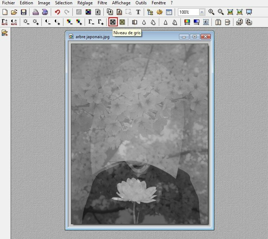Undo the last action with the red arrow
Image resolution: width=268 pixels, height=239 pixels.
[57, 12]
